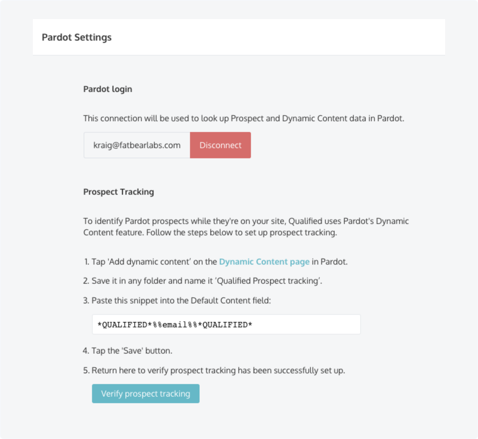Image resolution: width=478 pixels, height=439 pixels.
Task: Click the kraig@fatbearlabs.com email field
Action: pyautogui.click(x=137, y=145)
